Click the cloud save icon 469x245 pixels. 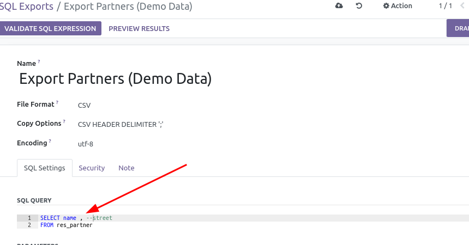click(x=339, y=5)
